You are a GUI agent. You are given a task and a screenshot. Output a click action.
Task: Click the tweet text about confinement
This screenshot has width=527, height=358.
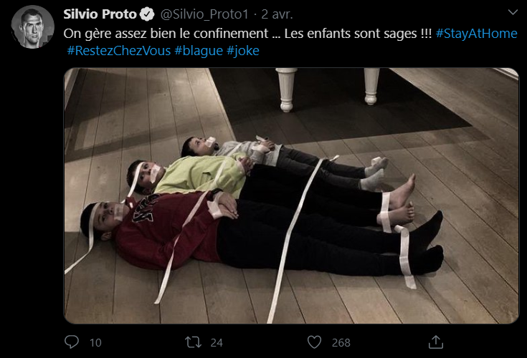(x=247, y=34)
